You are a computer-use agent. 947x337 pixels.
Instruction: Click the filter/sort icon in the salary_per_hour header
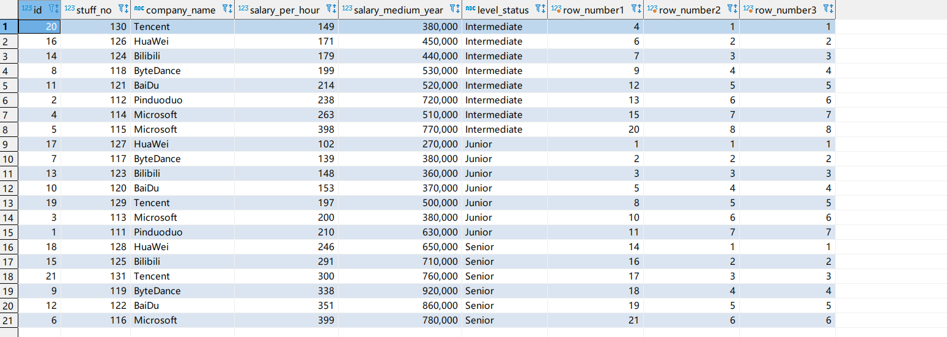click(331, 9)
